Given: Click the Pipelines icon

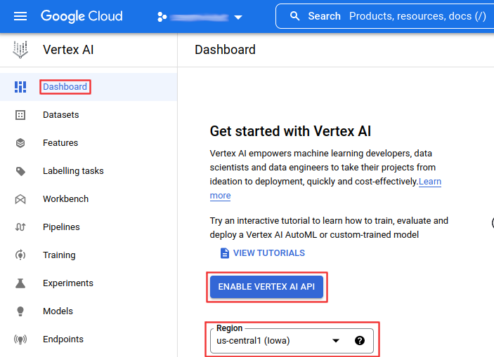Looking at the screenshot, I should coord(20,227).
